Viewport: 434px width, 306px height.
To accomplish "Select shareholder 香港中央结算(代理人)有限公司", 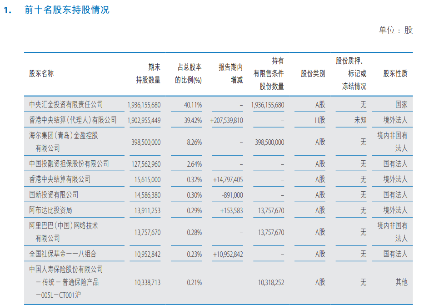I will pyautogui.click(x=73, y=120).
